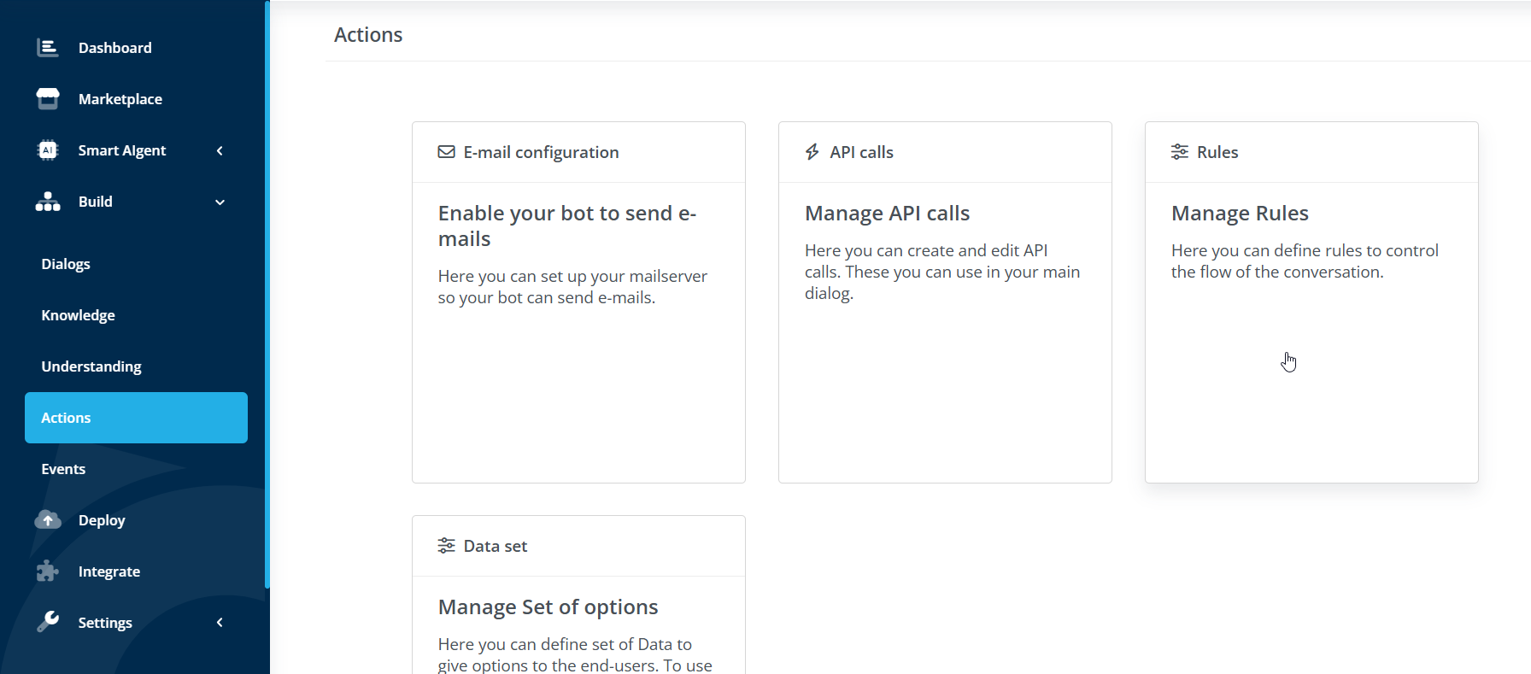Click the 'define rules to control' description
The image size is (1531, 674).
tap(1305, 261)
